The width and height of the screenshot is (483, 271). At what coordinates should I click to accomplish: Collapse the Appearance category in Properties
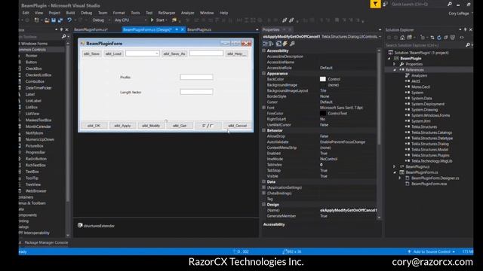coord(264,74)
